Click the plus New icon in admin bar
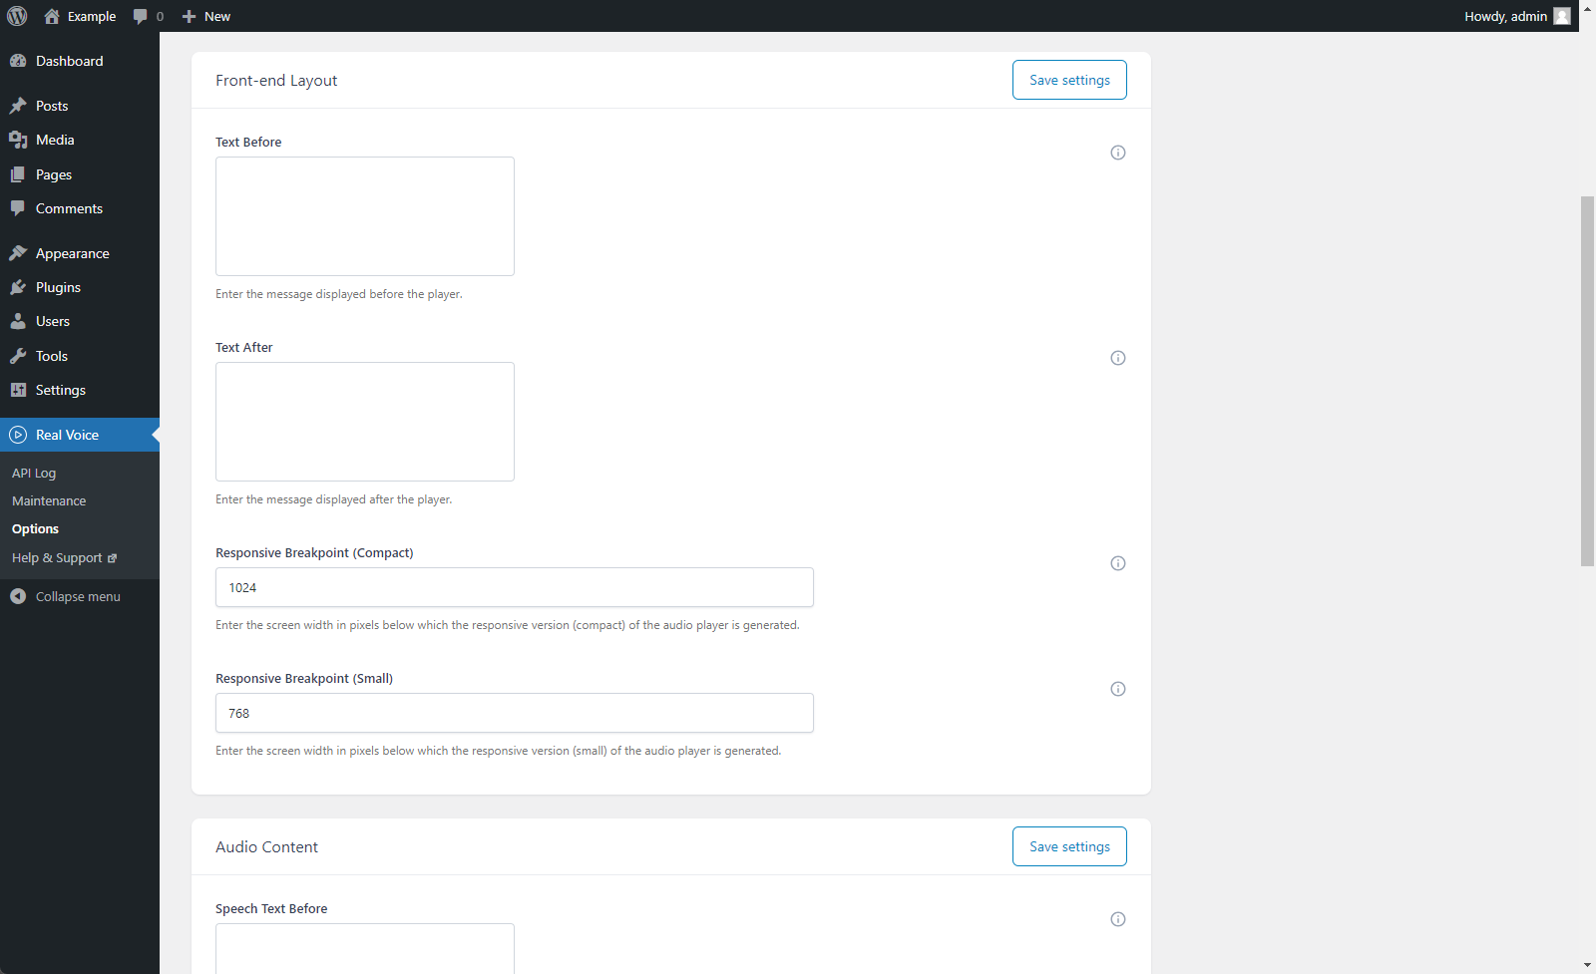 coord(189,16)
